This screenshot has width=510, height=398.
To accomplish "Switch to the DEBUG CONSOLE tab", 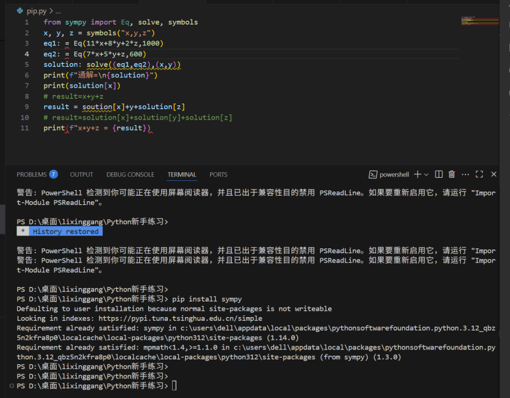I will (130, 175).
